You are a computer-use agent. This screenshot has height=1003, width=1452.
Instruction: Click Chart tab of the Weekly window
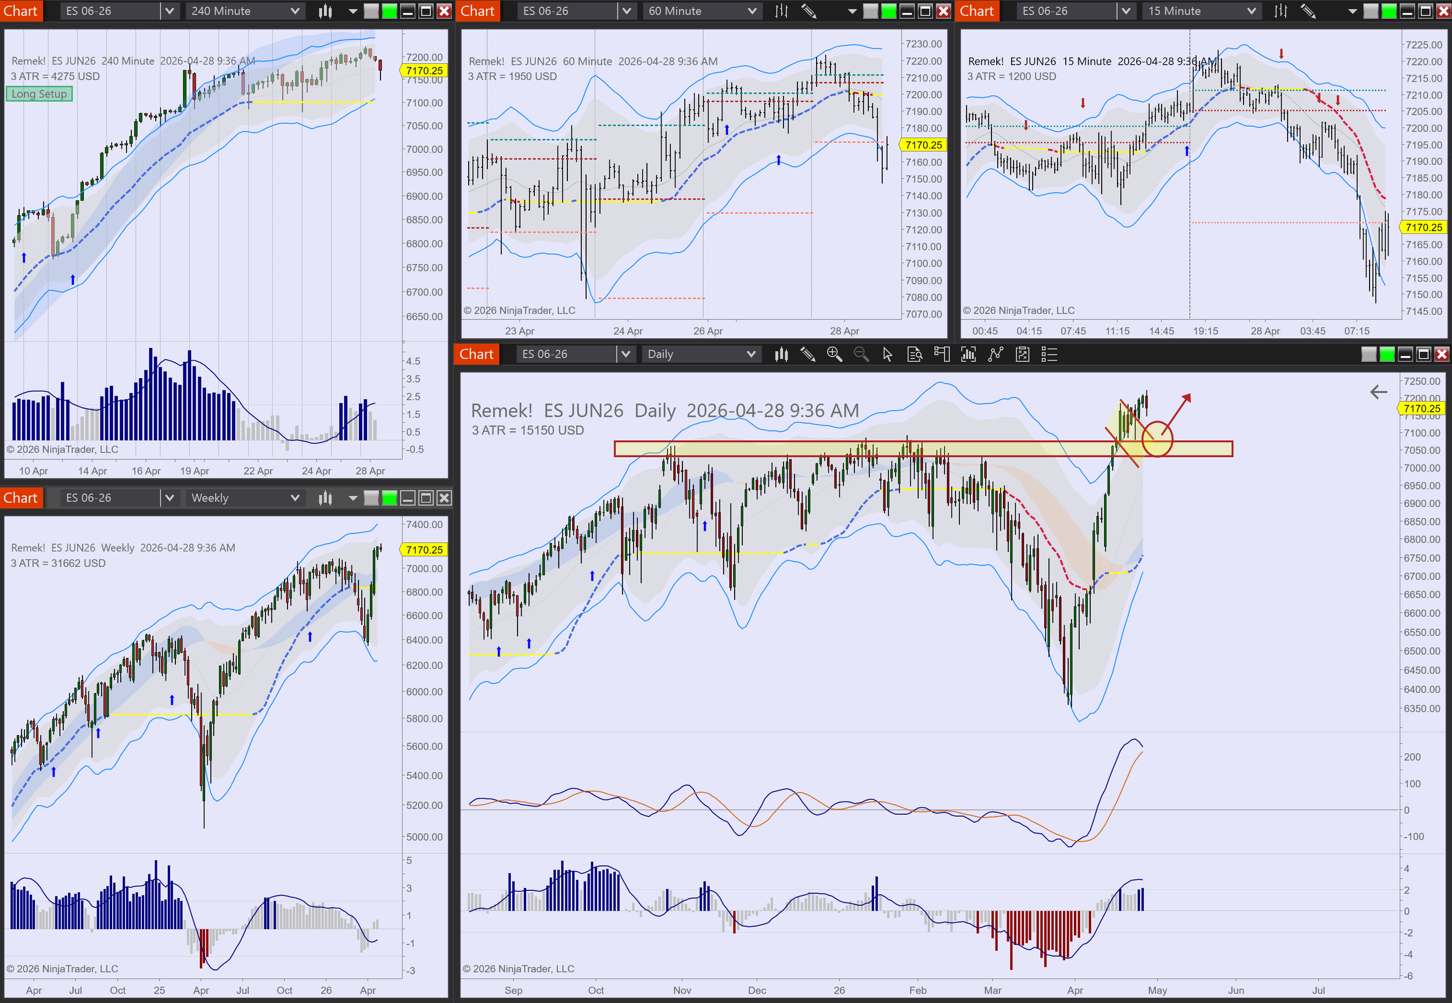[x=21, y=498]
